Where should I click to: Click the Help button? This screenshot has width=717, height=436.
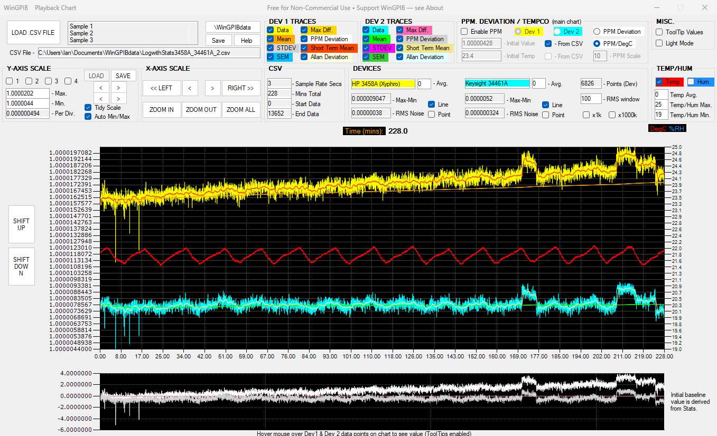click(x=247, y=41)
